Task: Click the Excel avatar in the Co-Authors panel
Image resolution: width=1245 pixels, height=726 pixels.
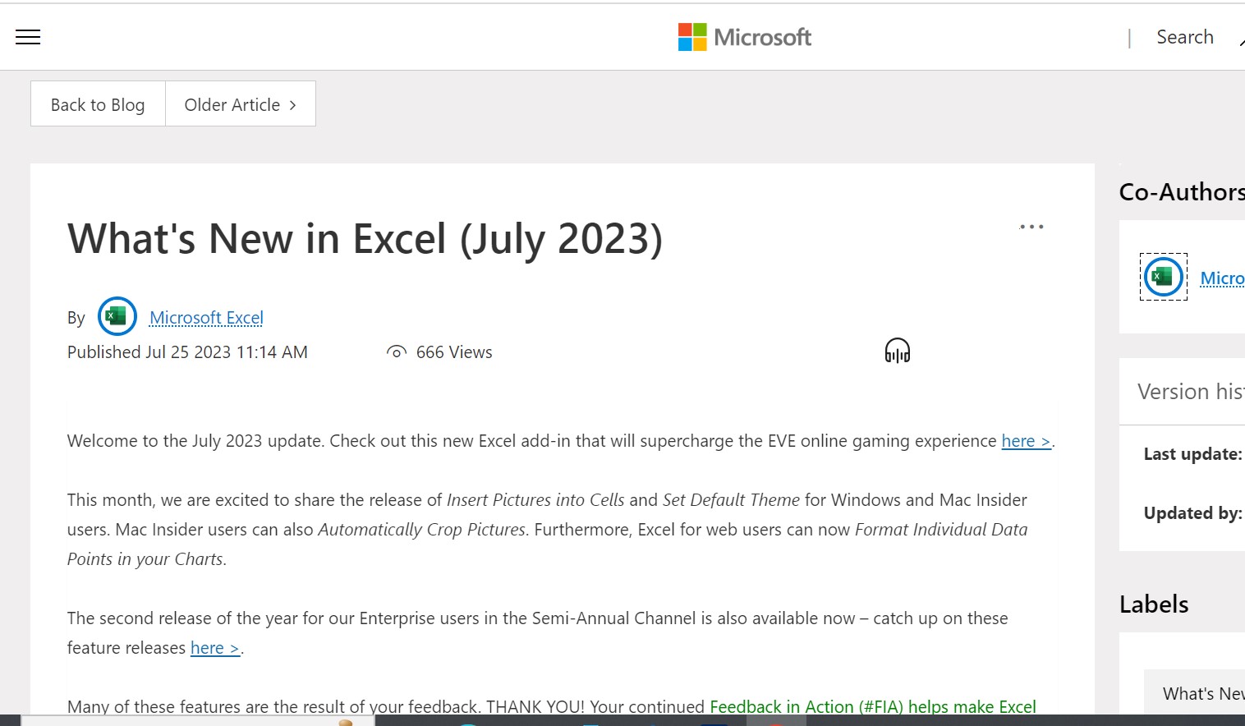Action: [x=1163, y=277]
